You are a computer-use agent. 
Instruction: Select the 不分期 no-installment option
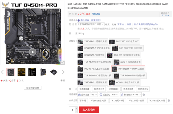pyautogui.click(x=83, y=101)
